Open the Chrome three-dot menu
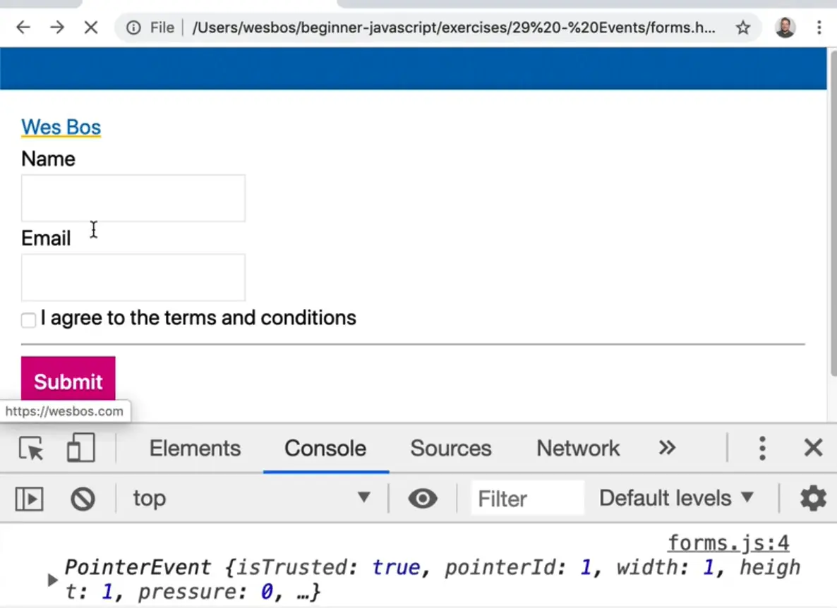The width and height of the screenshot is (837, 608). (x=819, y=28)
